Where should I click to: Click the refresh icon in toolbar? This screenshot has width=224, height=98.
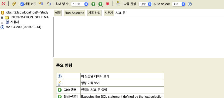14,4
